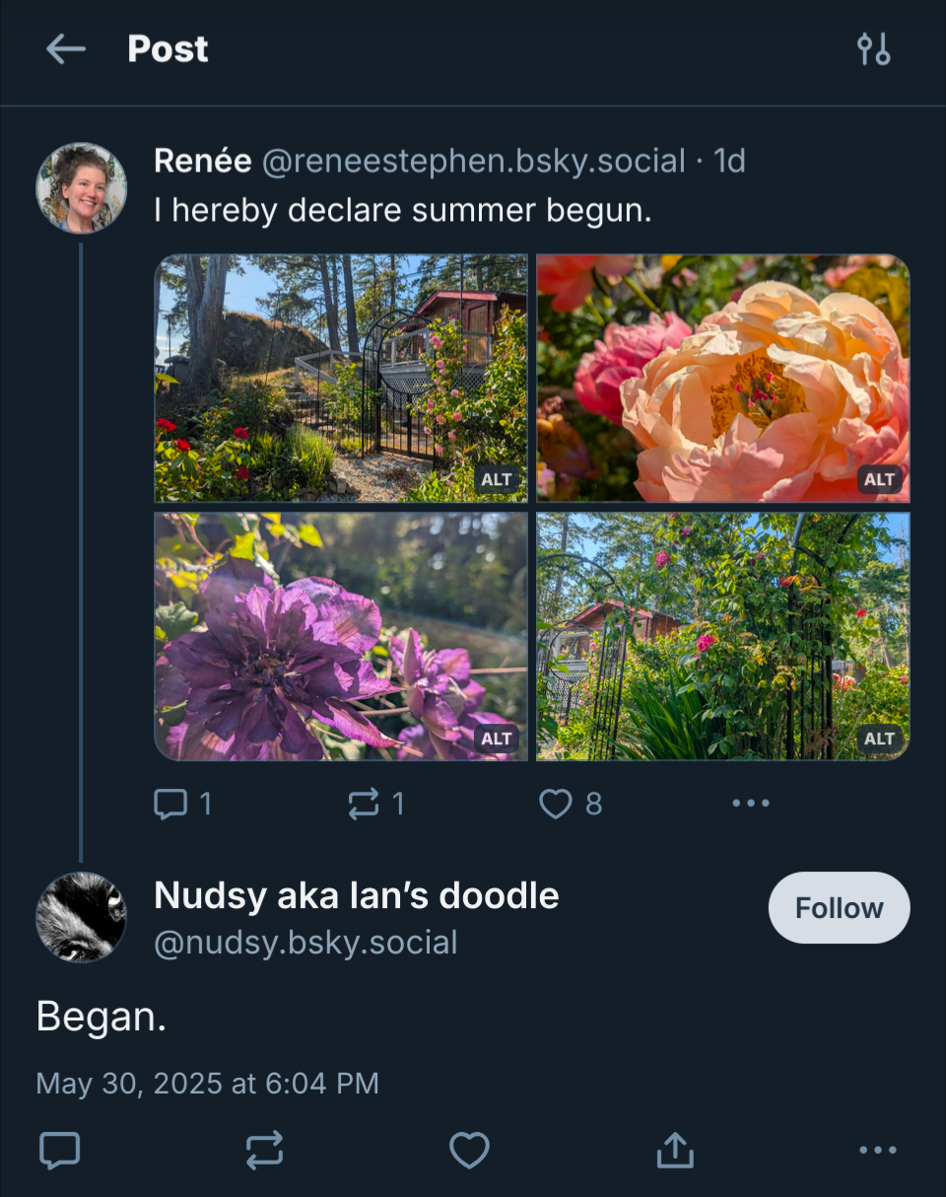Open more options for Nudsy's post
The height and width of the screenshot is (1197, 946).
pyautogui.click(x=876, y=1150)
